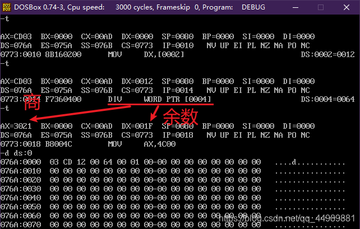Viewport: 360px width, 229px height.
Task: Click the ASCII column showing ....d
Action: (x=310, y=162)
